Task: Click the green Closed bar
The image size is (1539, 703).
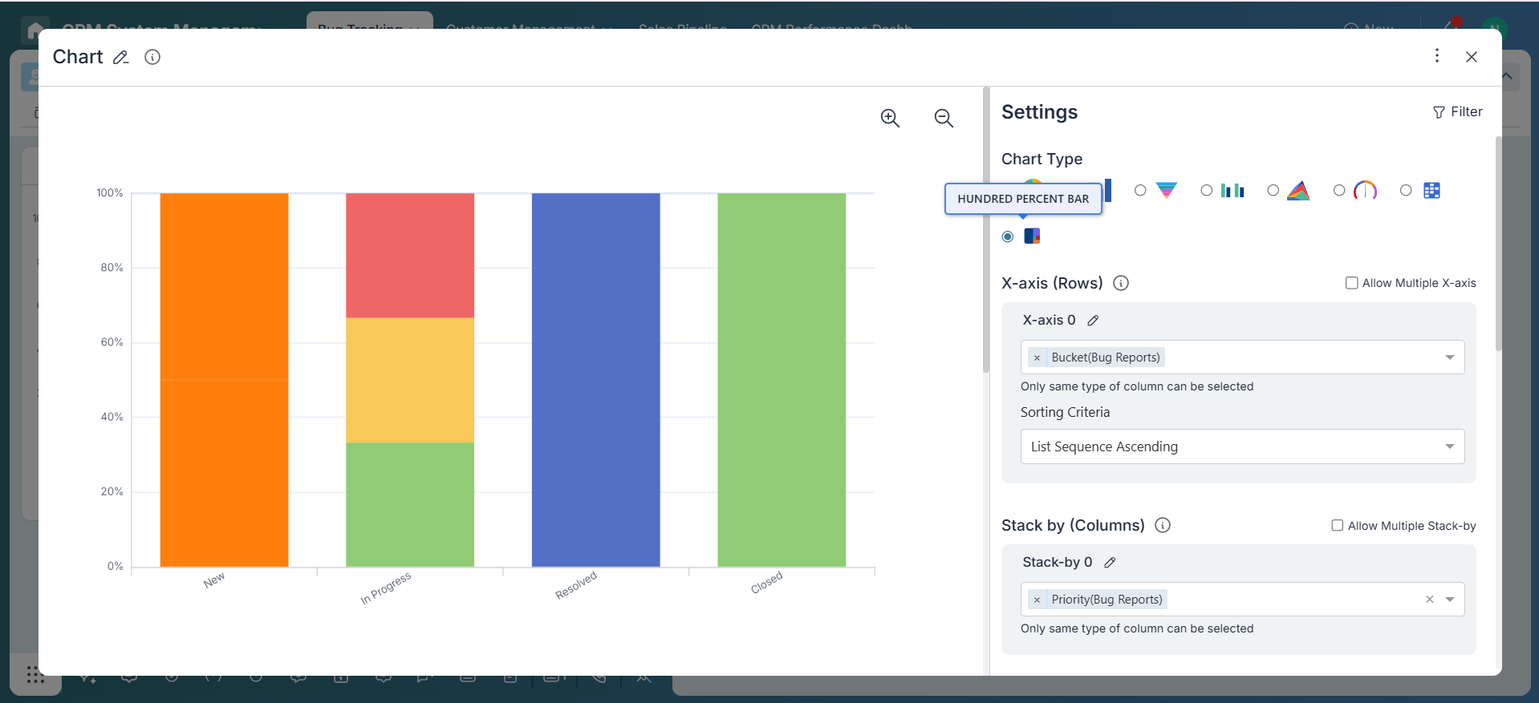Action: click(x=782, y=380)
